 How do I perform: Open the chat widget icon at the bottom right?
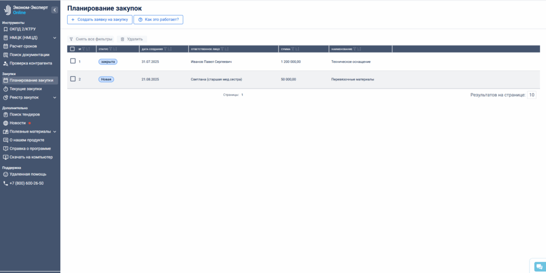click(x=540, y=267)
